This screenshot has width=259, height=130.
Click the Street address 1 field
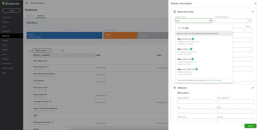[196, 101]
